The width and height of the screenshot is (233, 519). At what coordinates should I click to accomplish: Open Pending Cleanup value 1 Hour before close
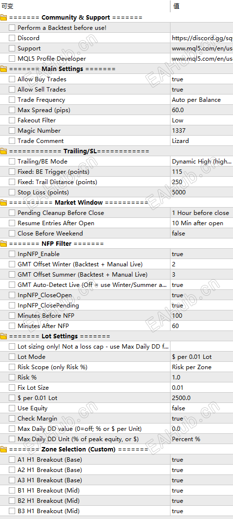(200, 213)
